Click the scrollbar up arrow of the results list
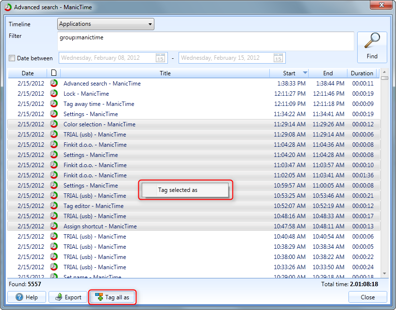 (x=384, y=72)
